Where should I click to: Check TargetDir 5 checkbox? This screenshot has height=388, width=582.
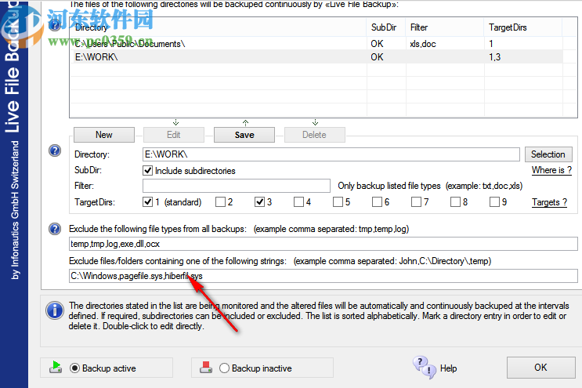[338, 201]
